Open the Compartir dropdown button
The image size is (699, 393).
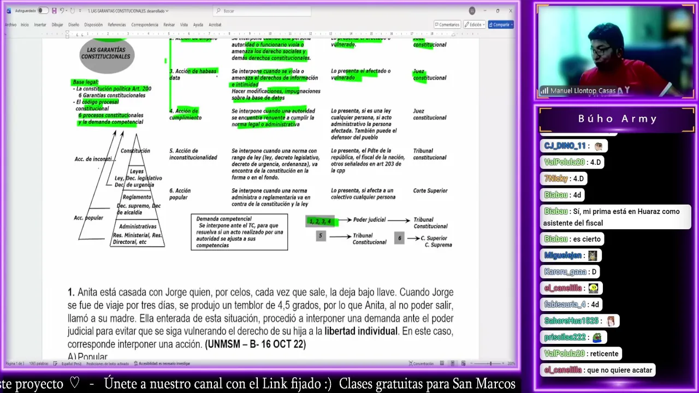click(x=501, y=25)
